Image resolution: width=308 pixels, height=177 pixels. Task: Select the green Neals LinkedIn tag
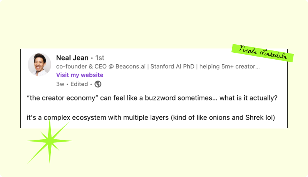(263, 53)
